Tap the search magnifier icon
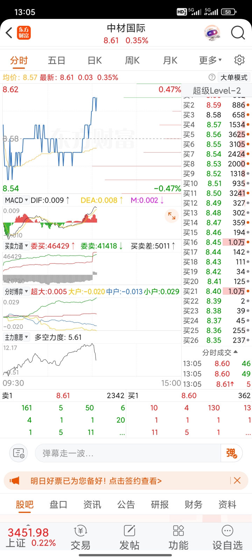Screen dimensions: 252x560 [238, 33]
